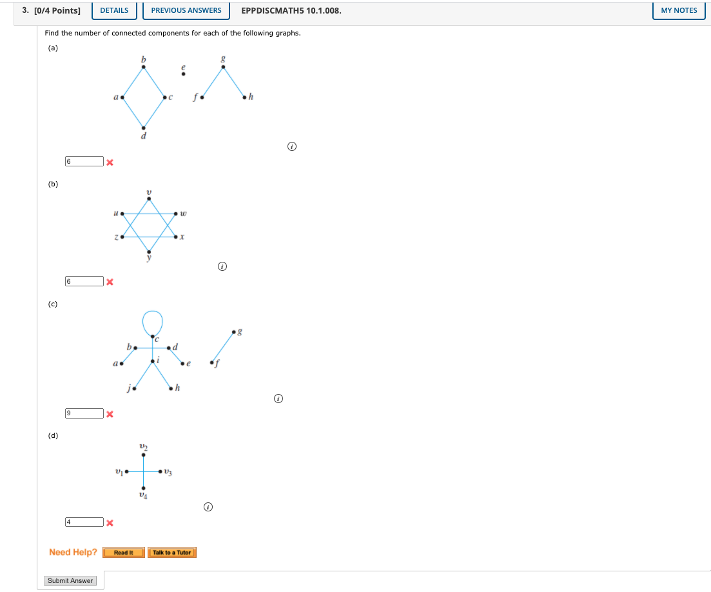
Task: Click the Need Help? label
Action: click(x=73, y=552)
